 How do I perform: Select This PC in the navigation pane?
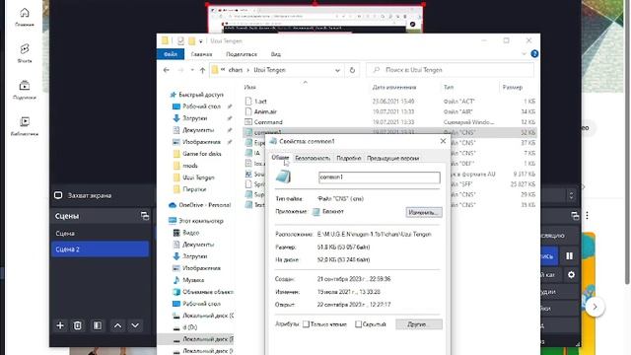click(200, 221)
